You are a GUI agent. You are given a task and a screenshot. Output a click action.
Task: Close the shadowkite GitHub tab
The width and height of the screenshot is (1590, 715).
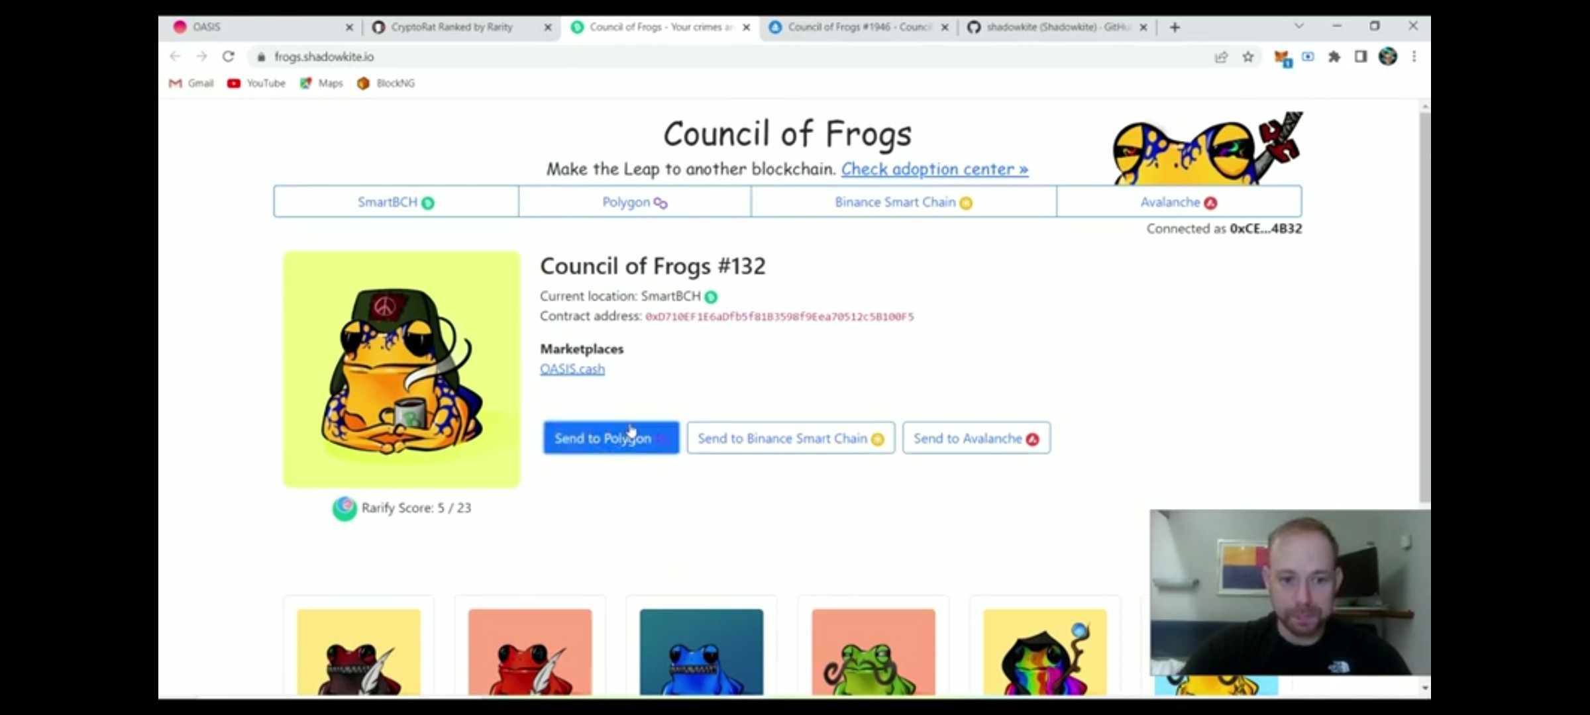[1143, 27]
